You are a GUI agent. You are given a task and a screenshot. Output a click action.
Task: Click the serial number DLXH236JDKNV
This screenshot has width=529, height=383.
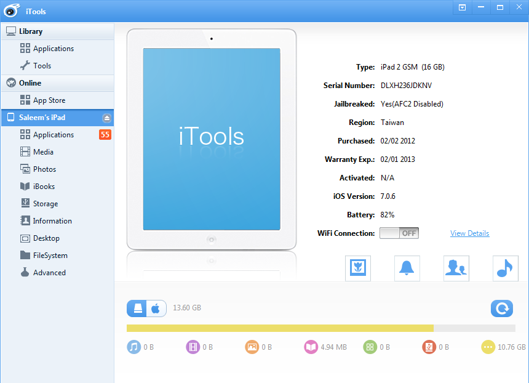(x=406, y=86)
